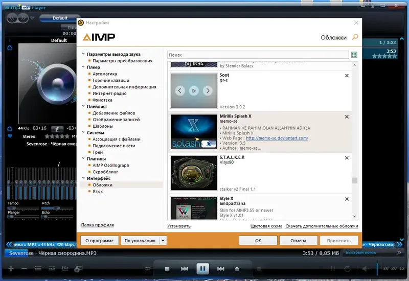Click the sort 'A' icon in bottom bar
The height and width of the screenshot is (281, 409).
pos(65,269)
